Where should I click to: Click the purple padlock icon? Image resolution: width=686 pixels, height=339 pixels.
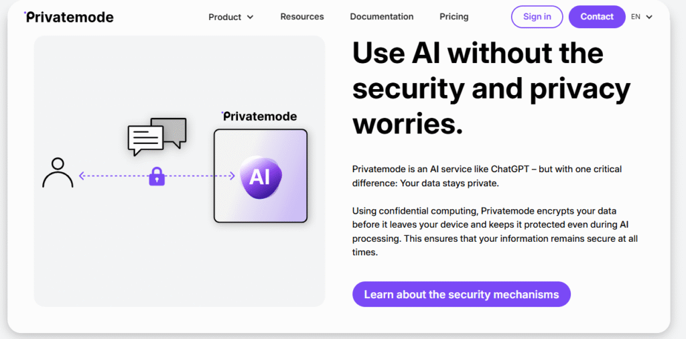point(157,176)
